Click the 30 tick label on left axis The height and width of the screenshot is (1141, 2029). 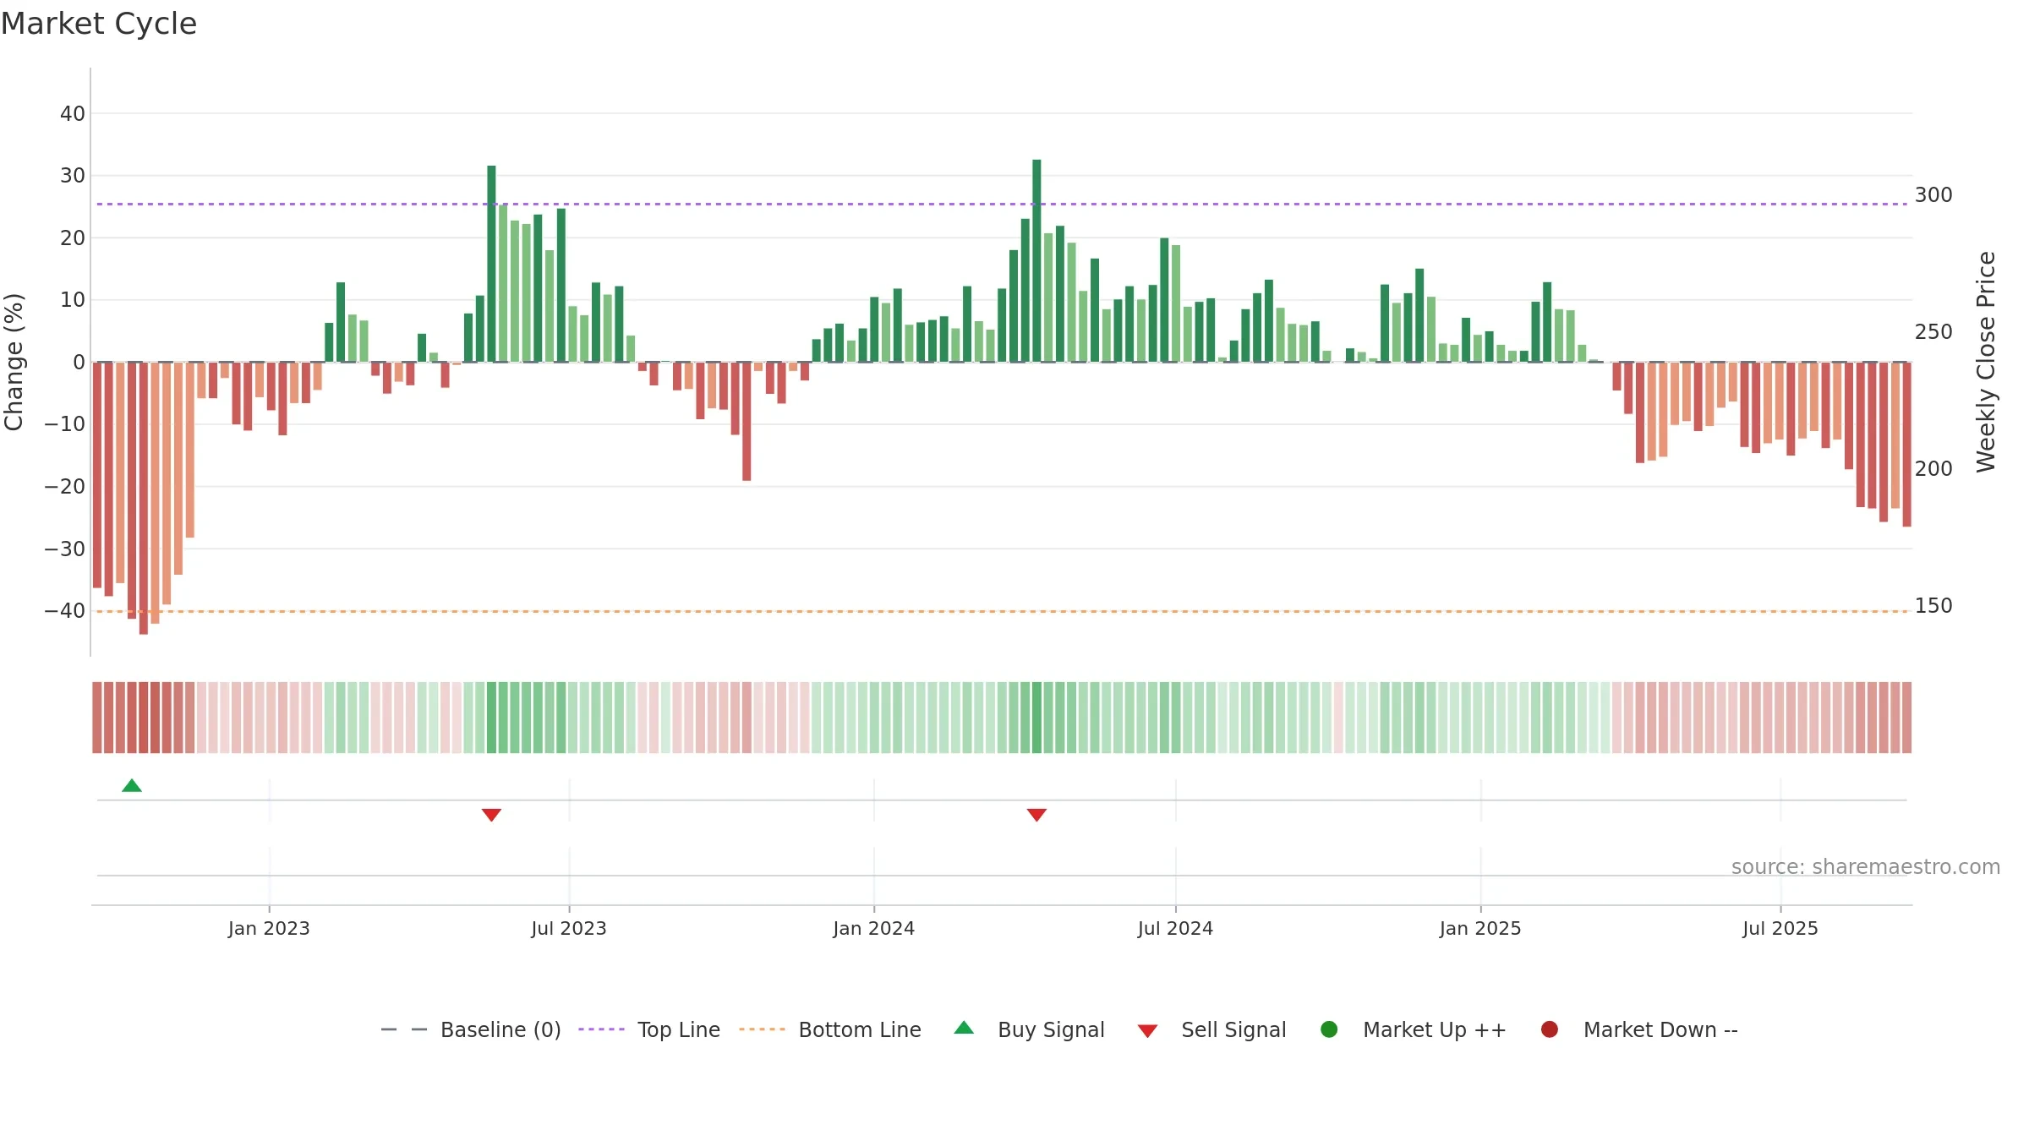[73, 176]
